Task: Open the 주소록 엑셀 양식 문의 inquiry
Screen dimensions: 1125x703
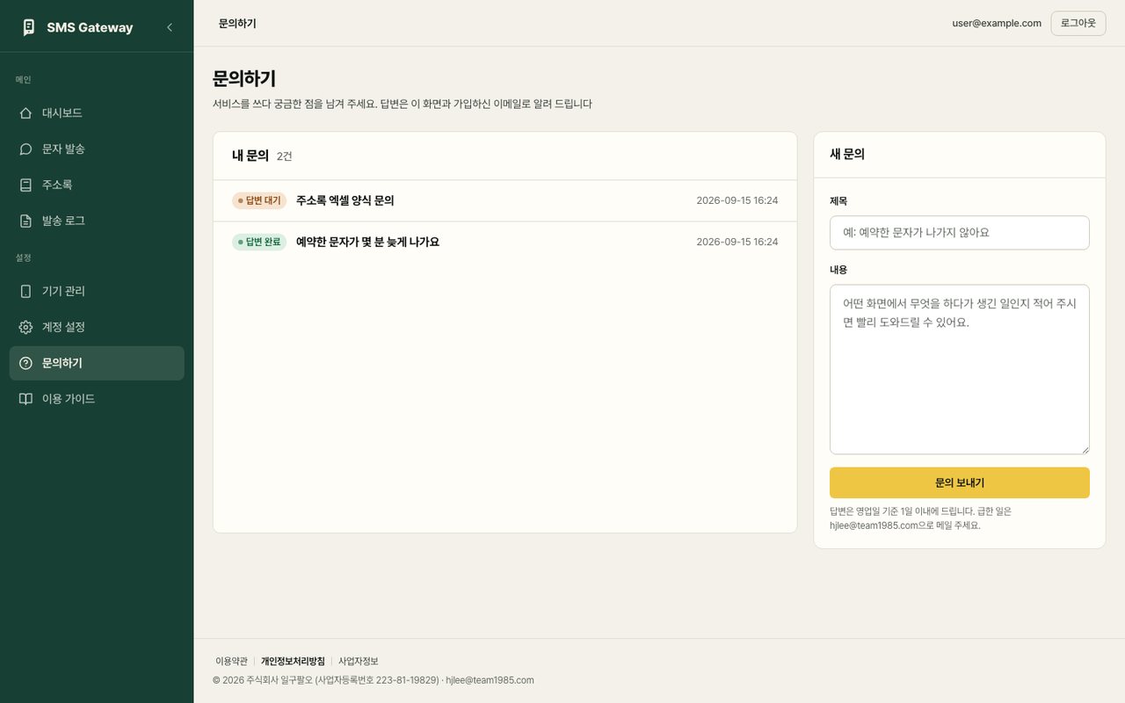Action: point(504,200)
